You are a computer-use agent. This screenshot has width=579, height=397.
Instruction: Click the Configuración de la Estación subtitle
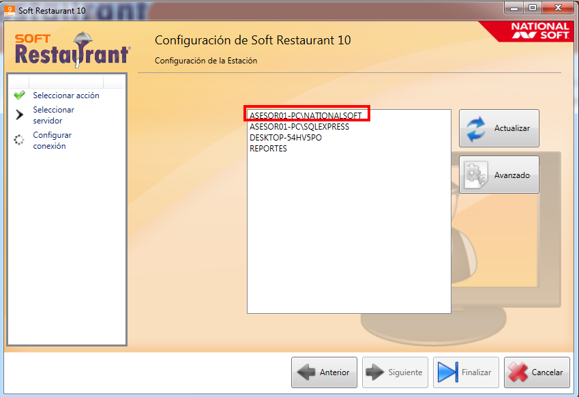click(206, 61)
